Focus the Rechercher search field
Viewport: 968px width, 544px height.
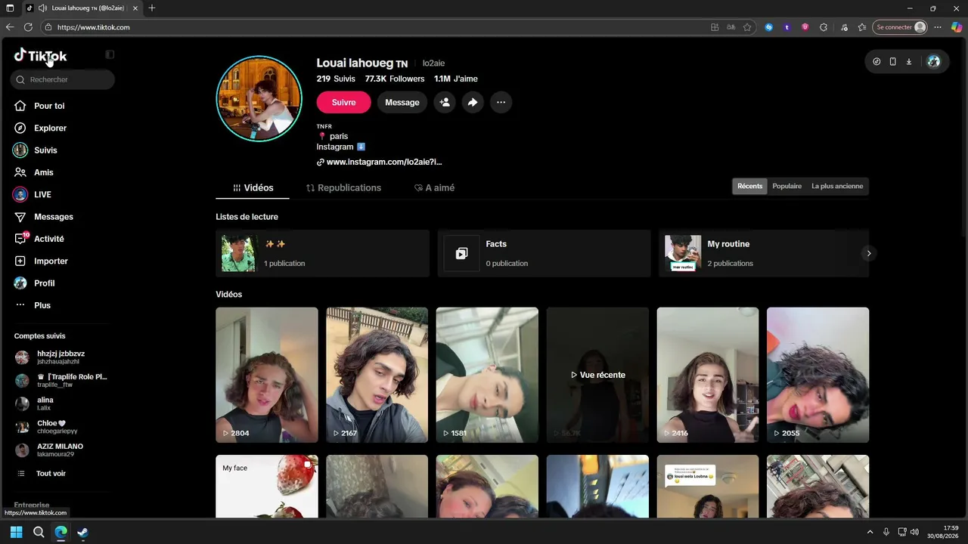tap(63, 79)
